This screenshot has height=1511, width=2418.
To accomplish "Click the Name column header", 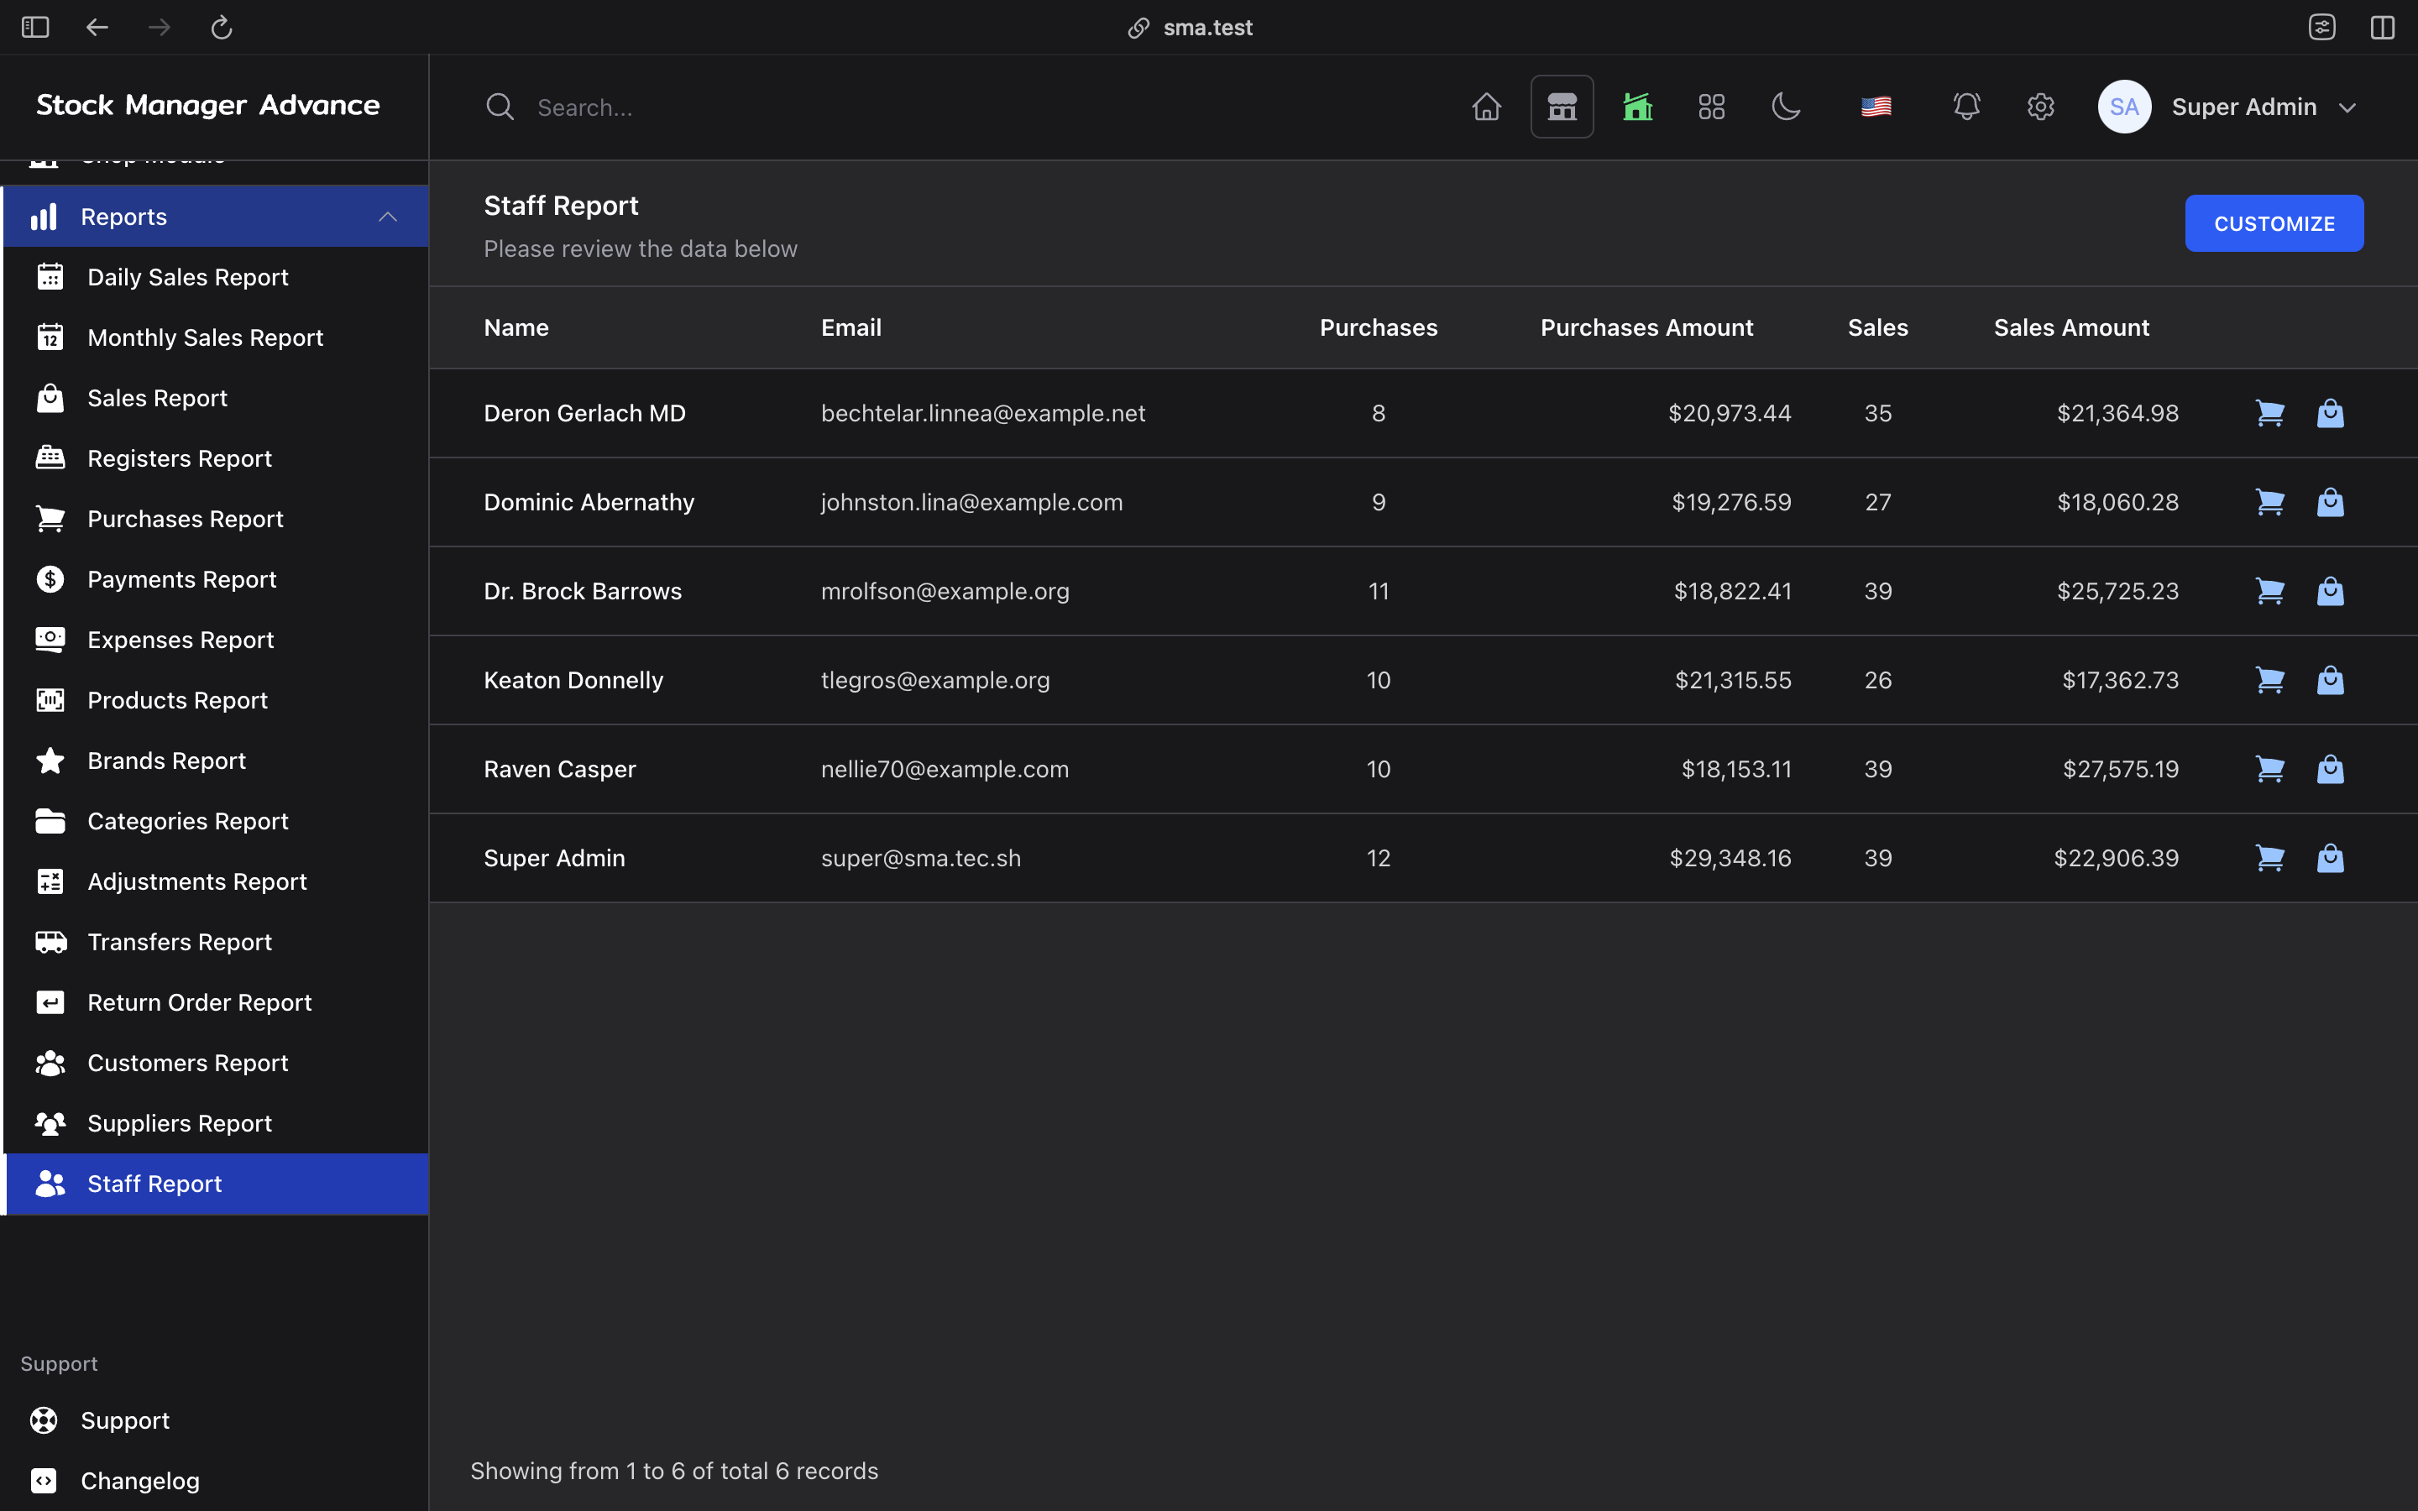I will [x=516, y=327].
